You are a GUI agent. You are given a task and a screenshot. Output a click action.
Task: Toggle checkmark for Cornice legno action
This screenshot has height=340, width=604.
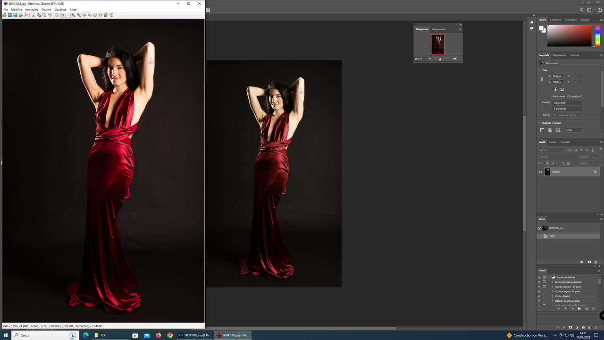[x=539, y=291]
